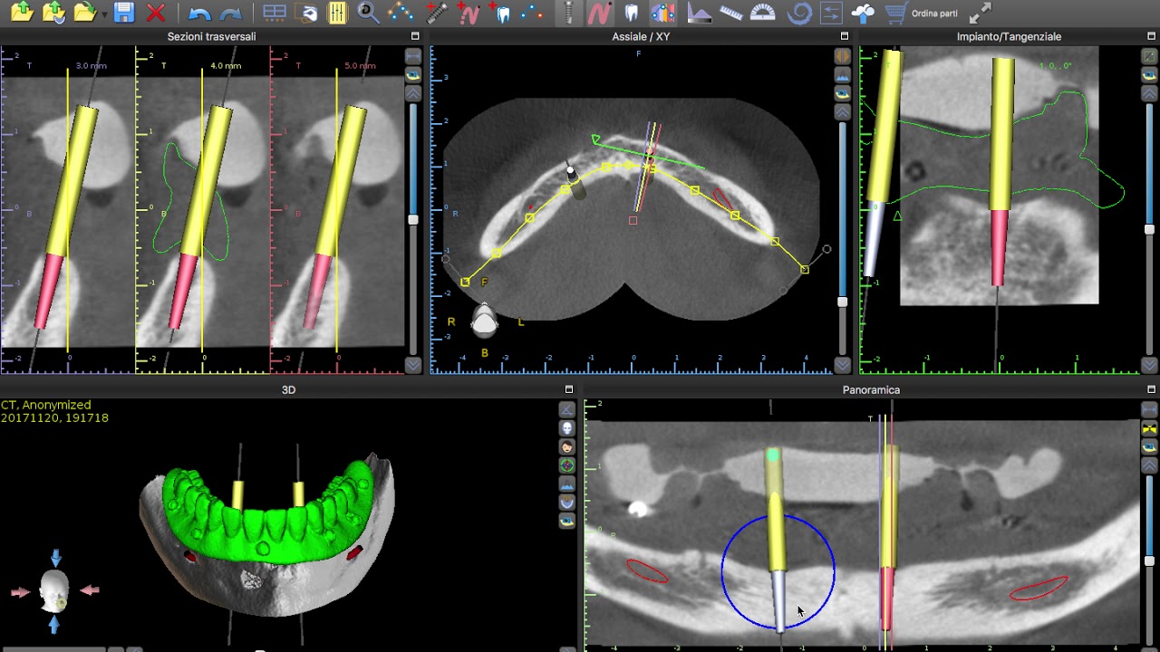Undo with the blue left arrow
This screenshot has height=652, width=1160.
[x=199, y=14]
